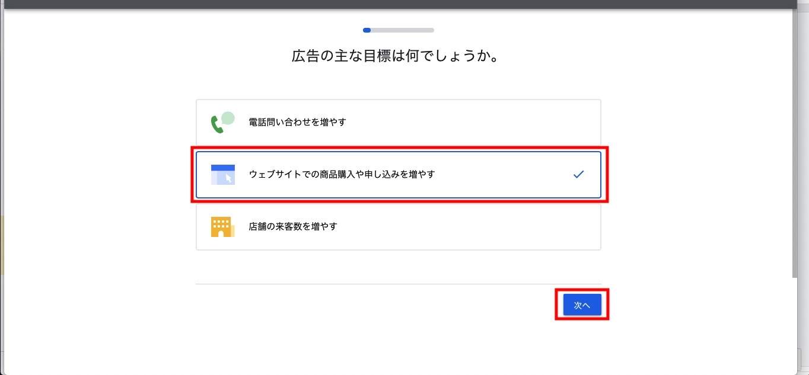Click the dark gray bar at the top
Image resolution: width=809 pixels, height=375 pixels.
coord(403,4)
